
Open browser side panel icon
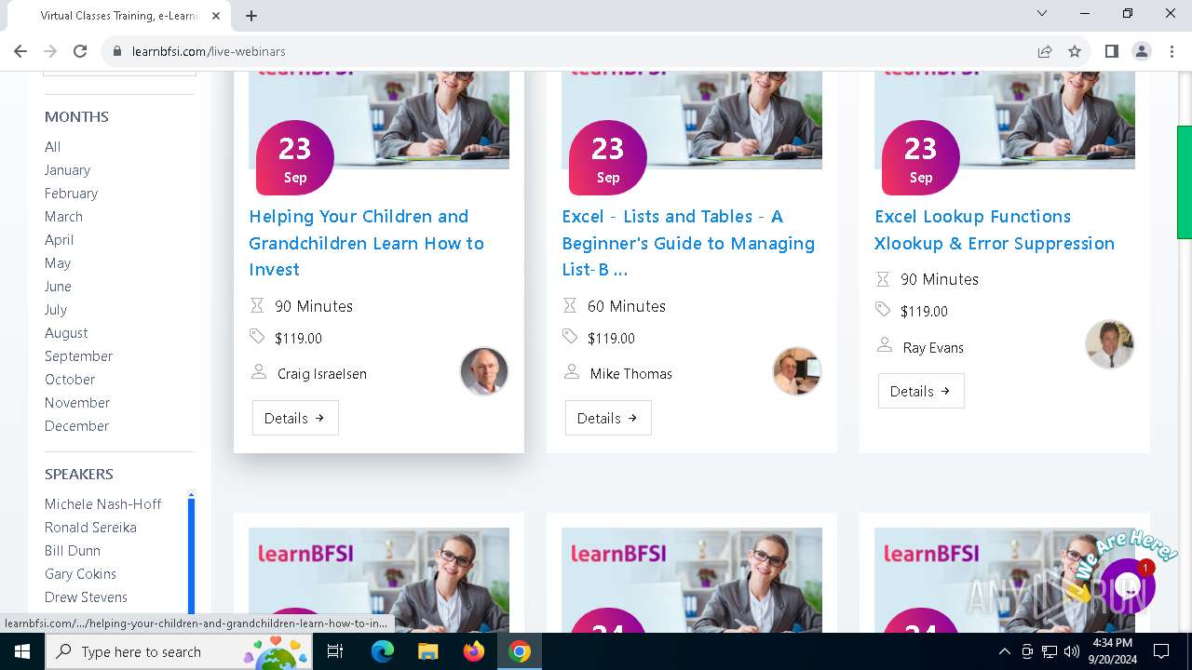(1111, 51)
